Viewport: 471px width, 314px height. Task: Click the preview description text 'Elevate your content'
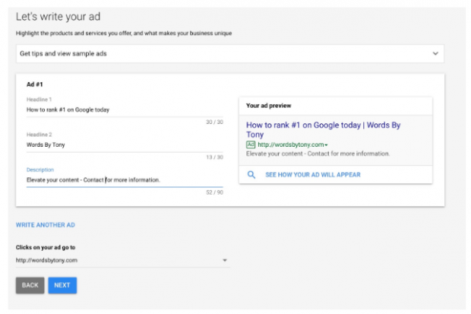tap(318, 154)
